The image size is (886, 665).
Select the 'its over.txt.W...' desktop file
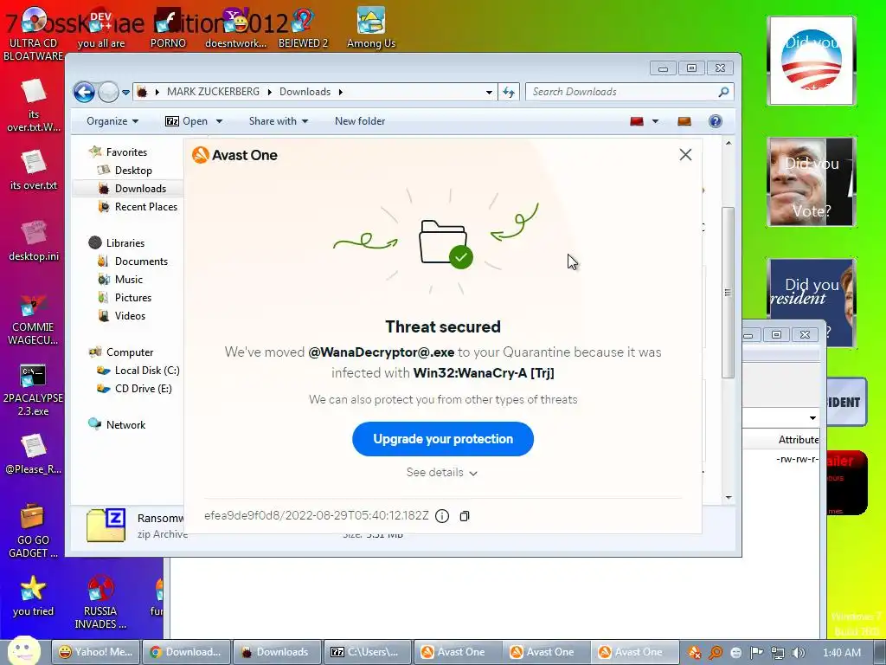[x=34, y=106]
